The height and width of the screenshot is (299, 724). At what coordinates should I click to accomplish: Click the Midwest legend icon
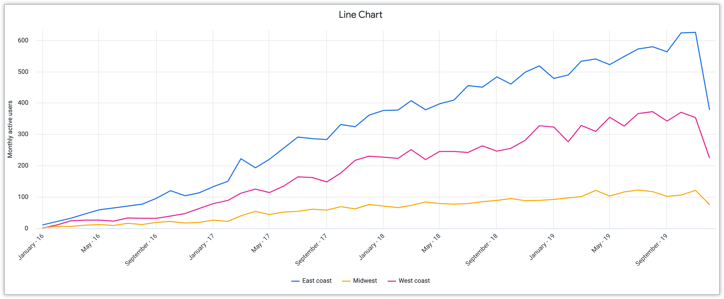pos(343,281)
